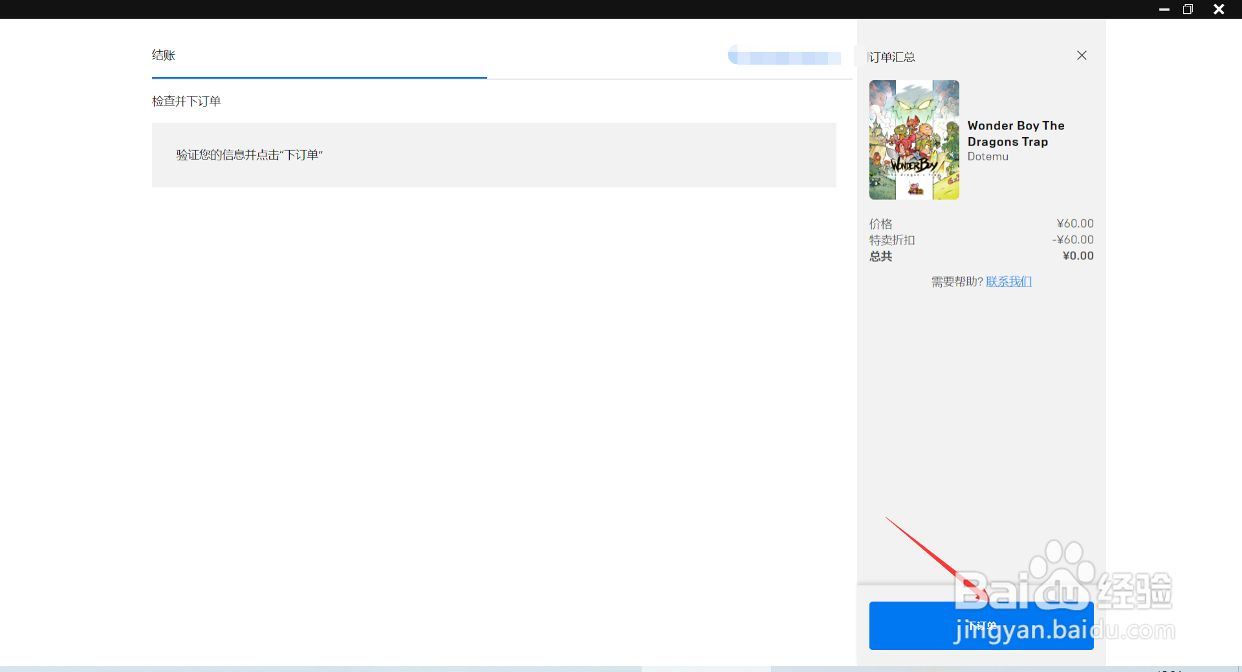Restore down the checkout window
Viewport: 1242px width, 672px height.
click(x=1188, y=9)
